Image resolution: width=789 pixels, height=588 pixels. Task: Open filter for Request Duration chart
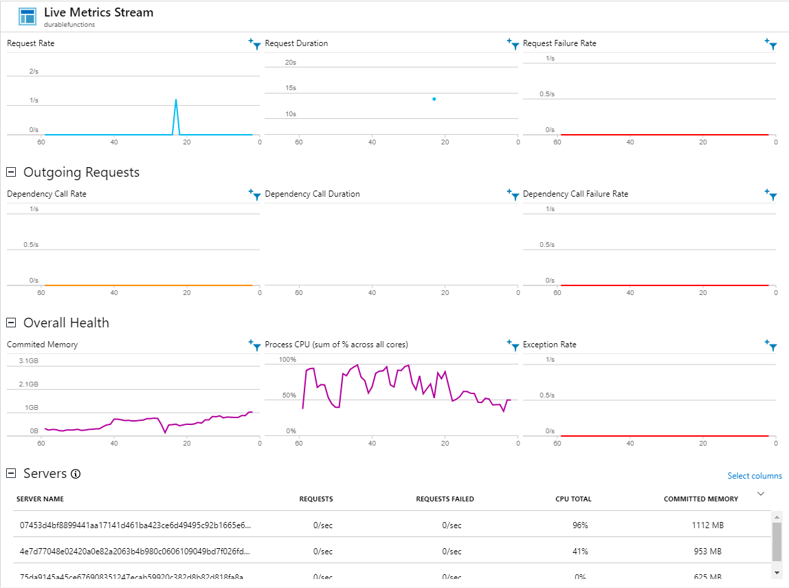coord(513,44)
